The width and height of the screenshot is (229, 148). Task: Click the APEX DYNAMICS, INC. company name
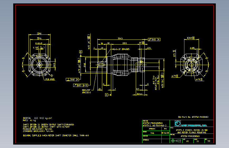194,126
